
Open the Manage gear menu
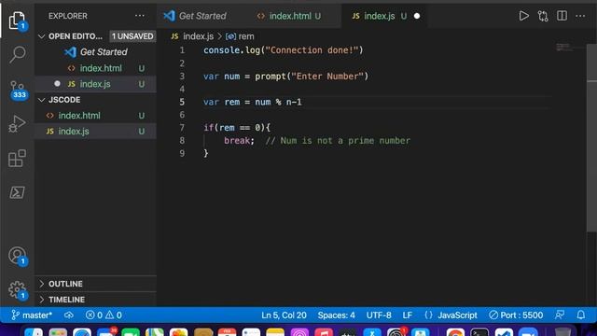pyautogui.click(x=17, y=290)
